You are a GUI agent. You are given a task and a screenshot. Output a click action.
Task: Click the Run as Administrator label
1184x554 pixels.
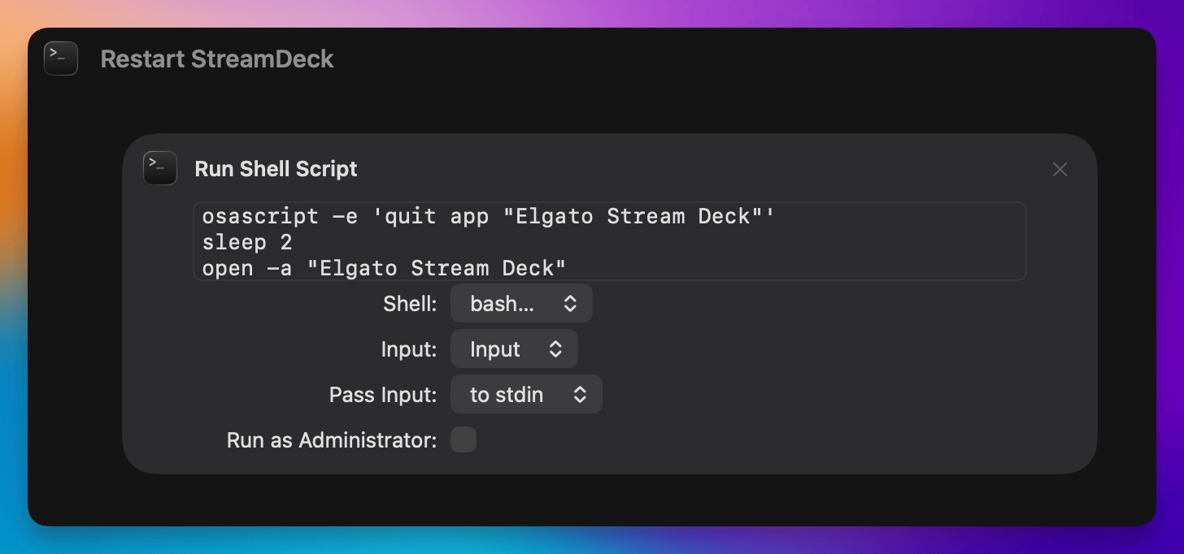tap(332, 440)
